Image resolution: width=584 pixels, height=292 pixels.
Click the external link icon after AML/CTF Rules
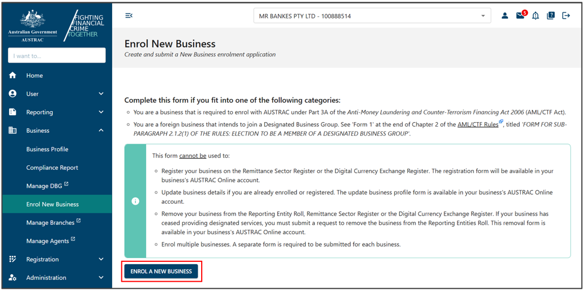501,122
